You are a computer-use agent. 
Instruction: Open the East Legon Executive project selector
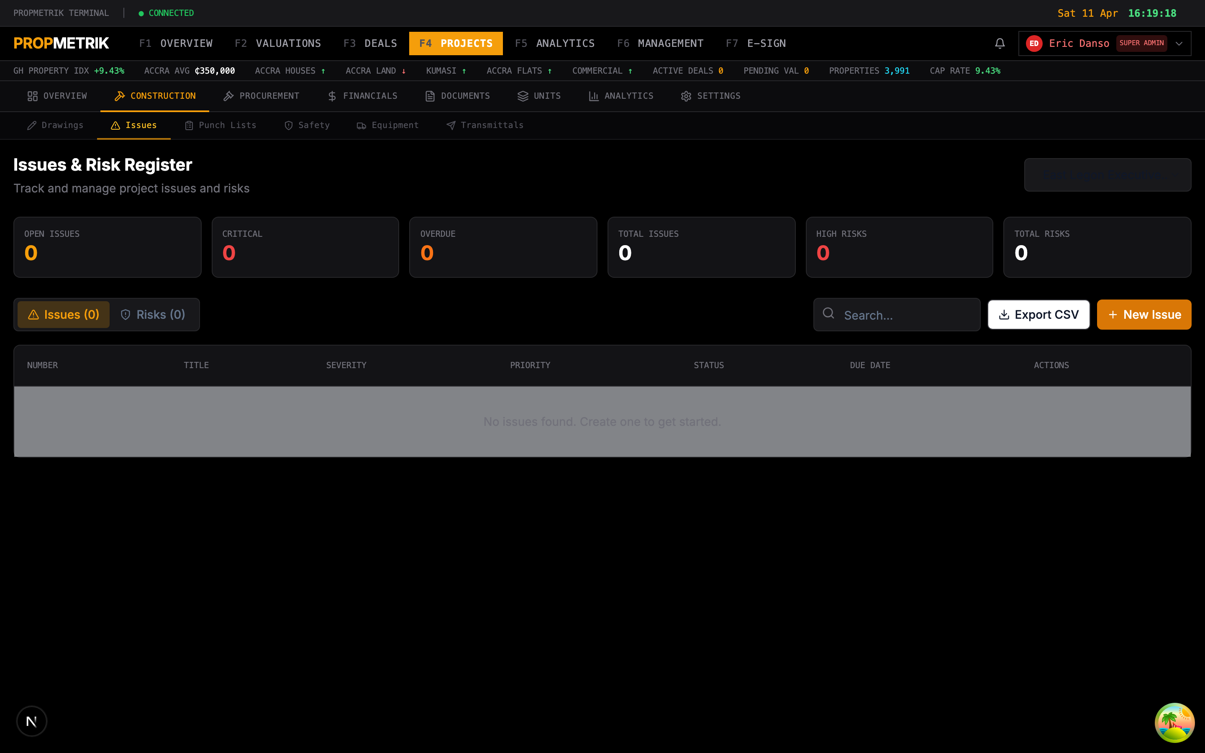click(1108, 175)
